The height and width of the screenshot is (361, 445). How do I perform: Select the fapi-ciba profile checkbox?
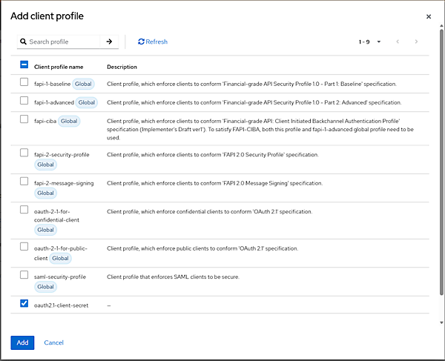tap(24, 119)
